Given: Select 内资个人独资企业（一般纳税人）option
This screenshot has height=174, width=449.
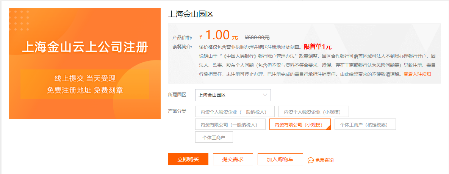Looking at the screenshot, I should [235, 111].
